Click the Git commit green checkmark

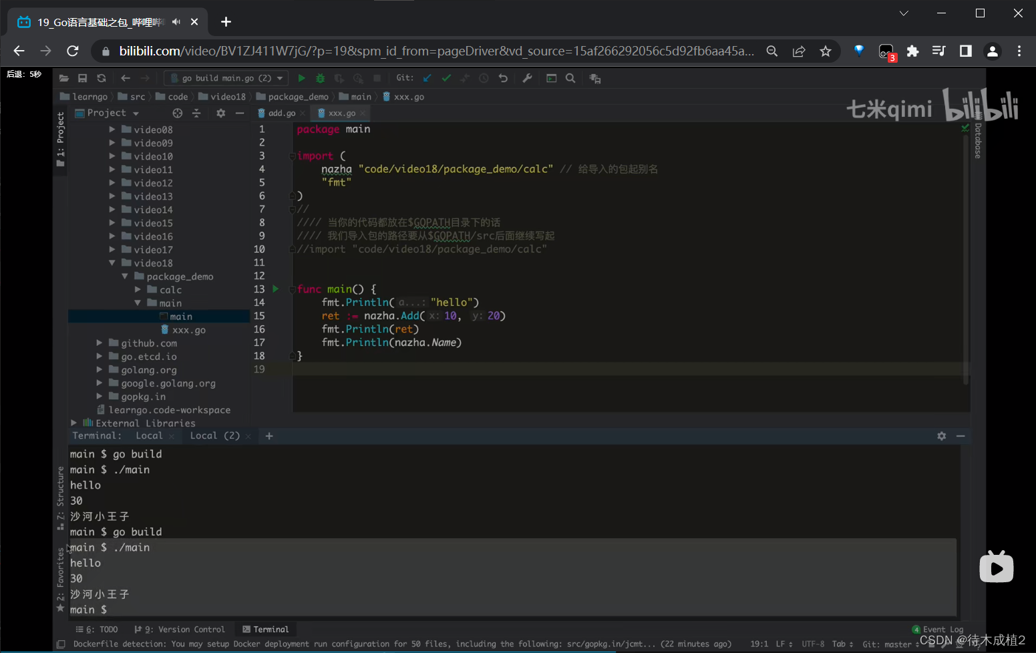pos(446,78)
